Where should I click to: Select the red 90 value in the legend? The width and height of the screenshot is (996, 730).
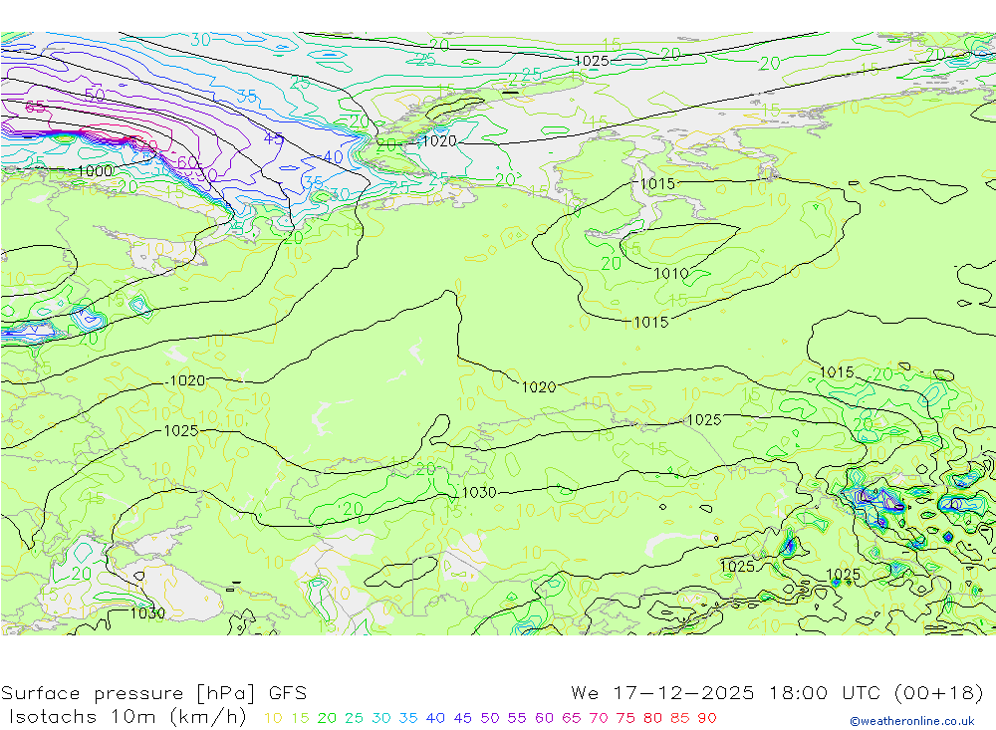point(707,719)
